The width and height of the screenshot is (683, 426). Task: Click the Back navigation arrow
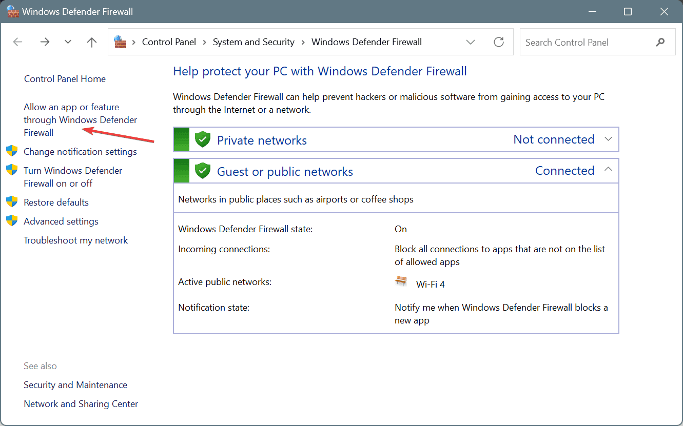coord(18,42)
